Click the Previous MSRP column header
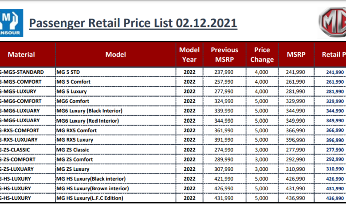The image size is (346, 208). click(224, 54)
